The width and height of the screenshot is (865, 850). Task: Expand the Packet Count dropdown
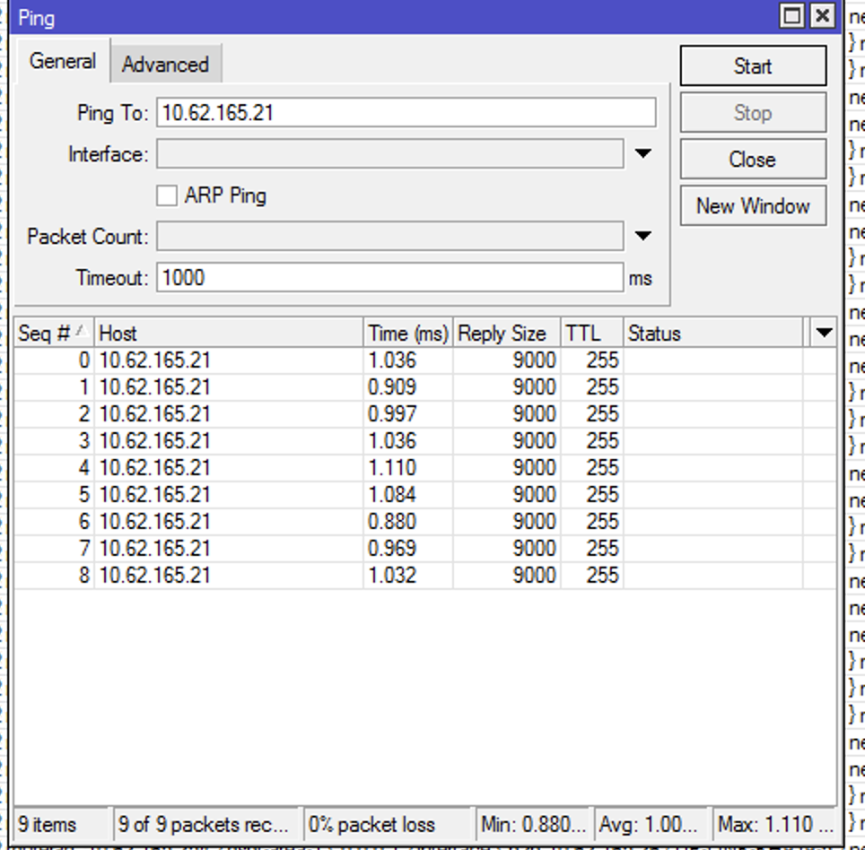coord(642,236)
